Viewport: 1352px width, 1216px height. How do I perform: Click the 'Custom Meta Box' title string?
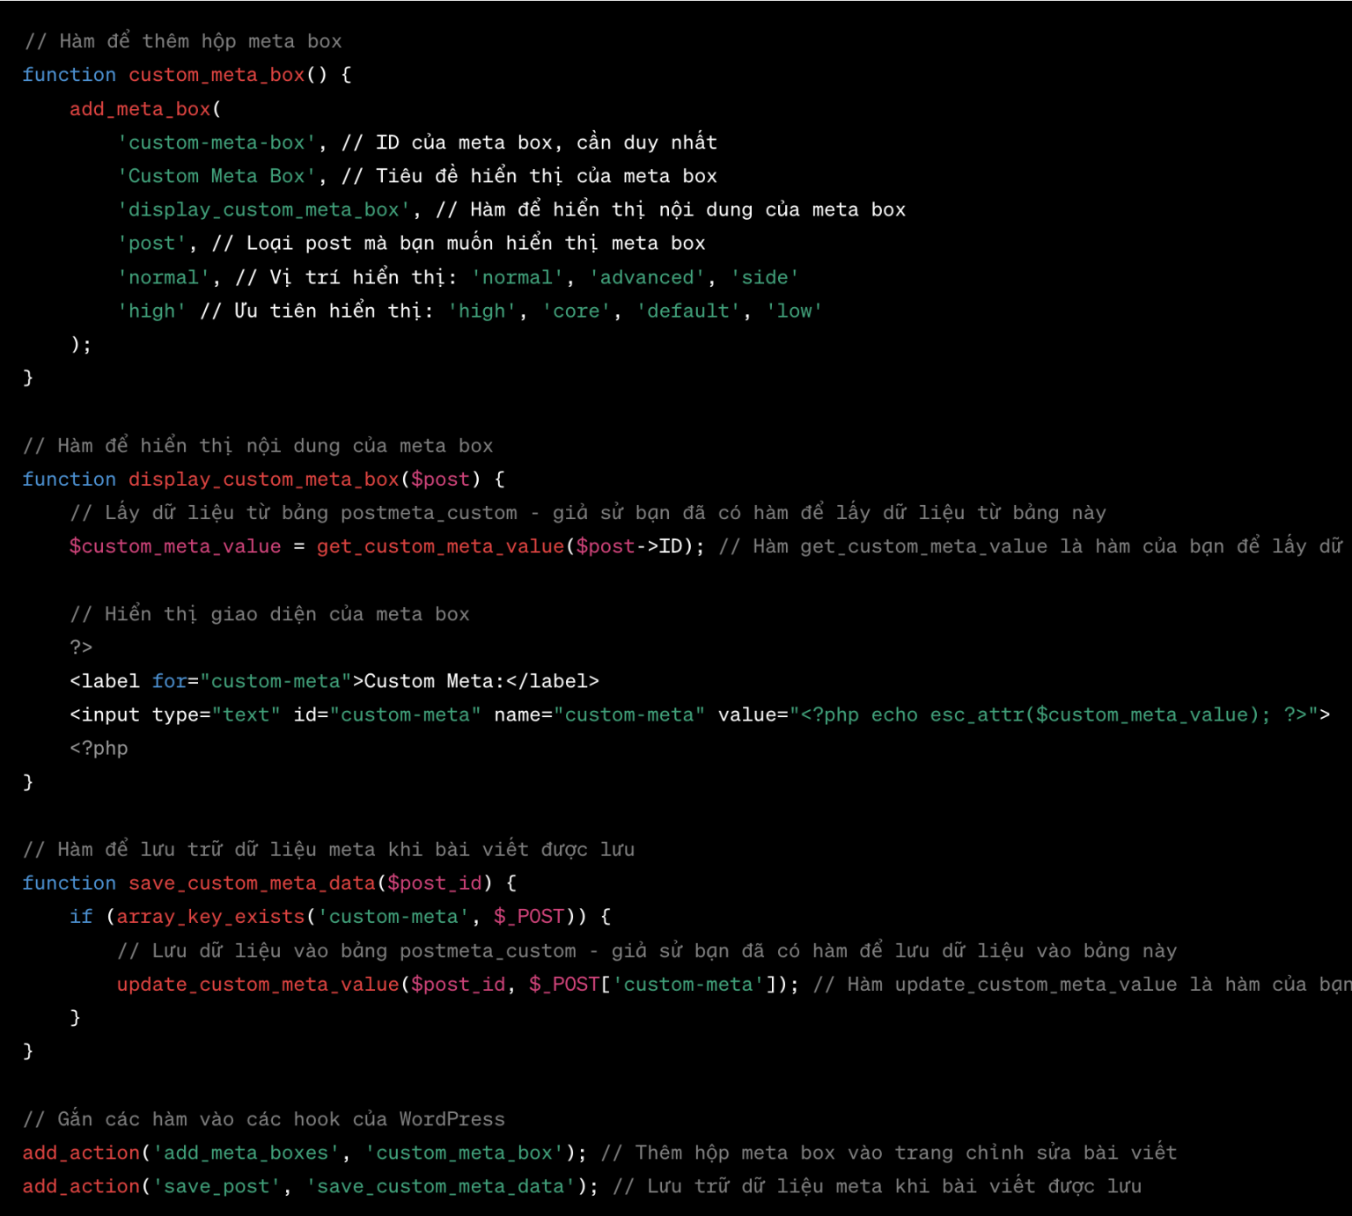coord(216,176)
